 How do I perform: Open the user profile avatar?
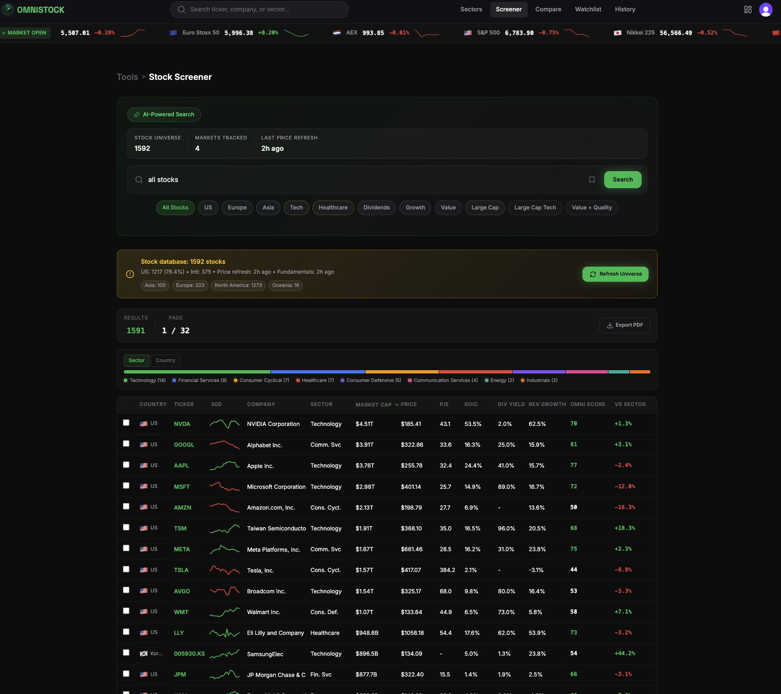point(765,9)
